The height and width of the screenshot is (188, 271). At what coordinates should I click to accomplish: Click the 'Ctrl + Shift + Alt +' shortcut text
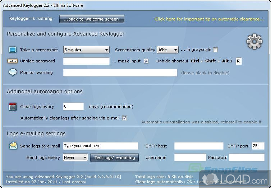(x=212, y=61)
